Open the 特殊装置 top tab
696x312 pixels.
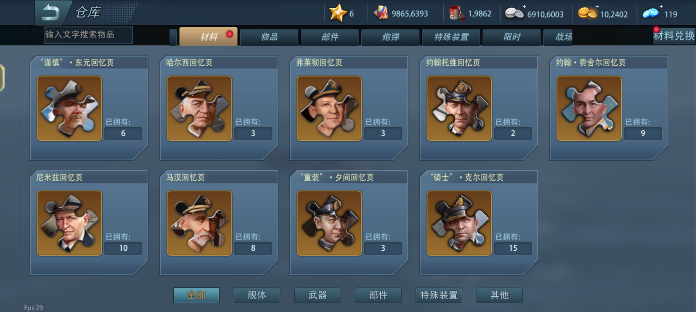[x=451, y=37]
